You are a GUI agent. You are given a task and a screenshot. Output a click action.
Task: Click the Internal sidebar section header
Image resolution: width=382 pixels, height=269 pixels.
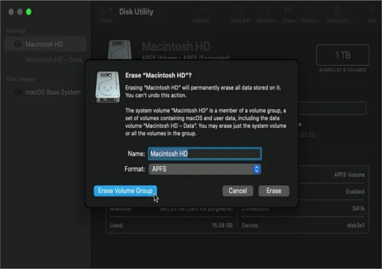pos(16,31)
